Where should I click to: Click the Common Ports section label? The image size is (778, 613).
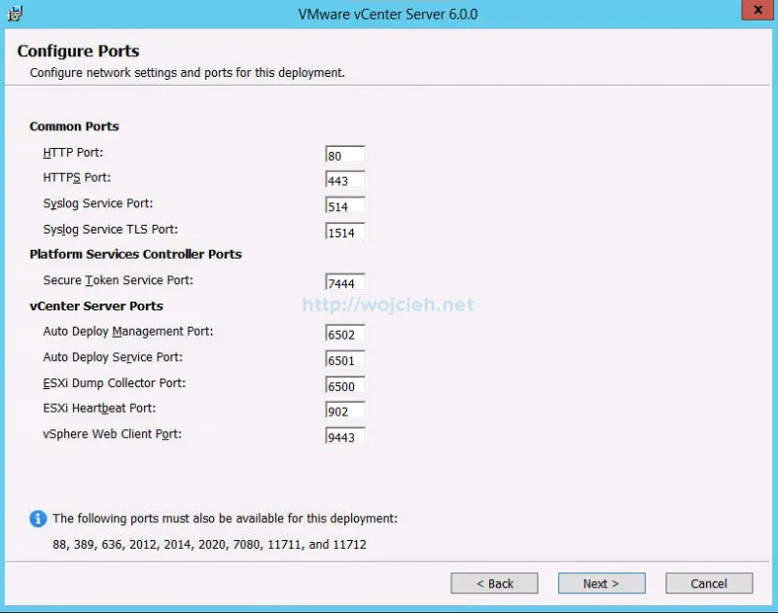[74, 126]
